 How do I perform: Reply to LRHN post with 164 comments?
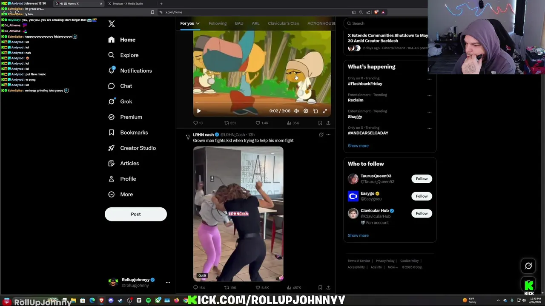pos(199,288)
